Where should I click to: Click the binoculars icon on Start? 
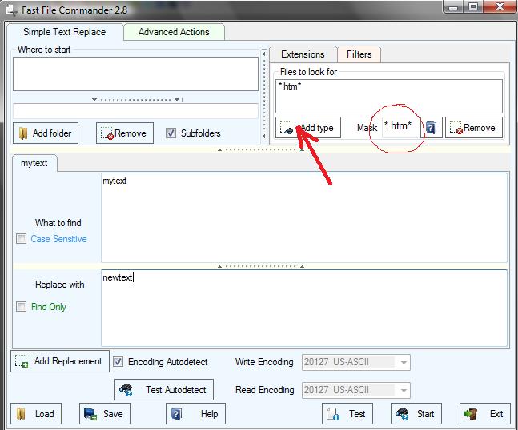403,414
